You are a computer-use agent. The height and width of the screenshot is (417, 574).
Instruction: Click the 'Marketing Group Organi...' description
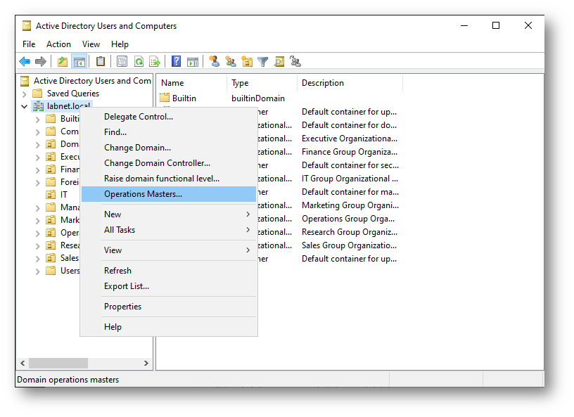click(x=350, y=205)
